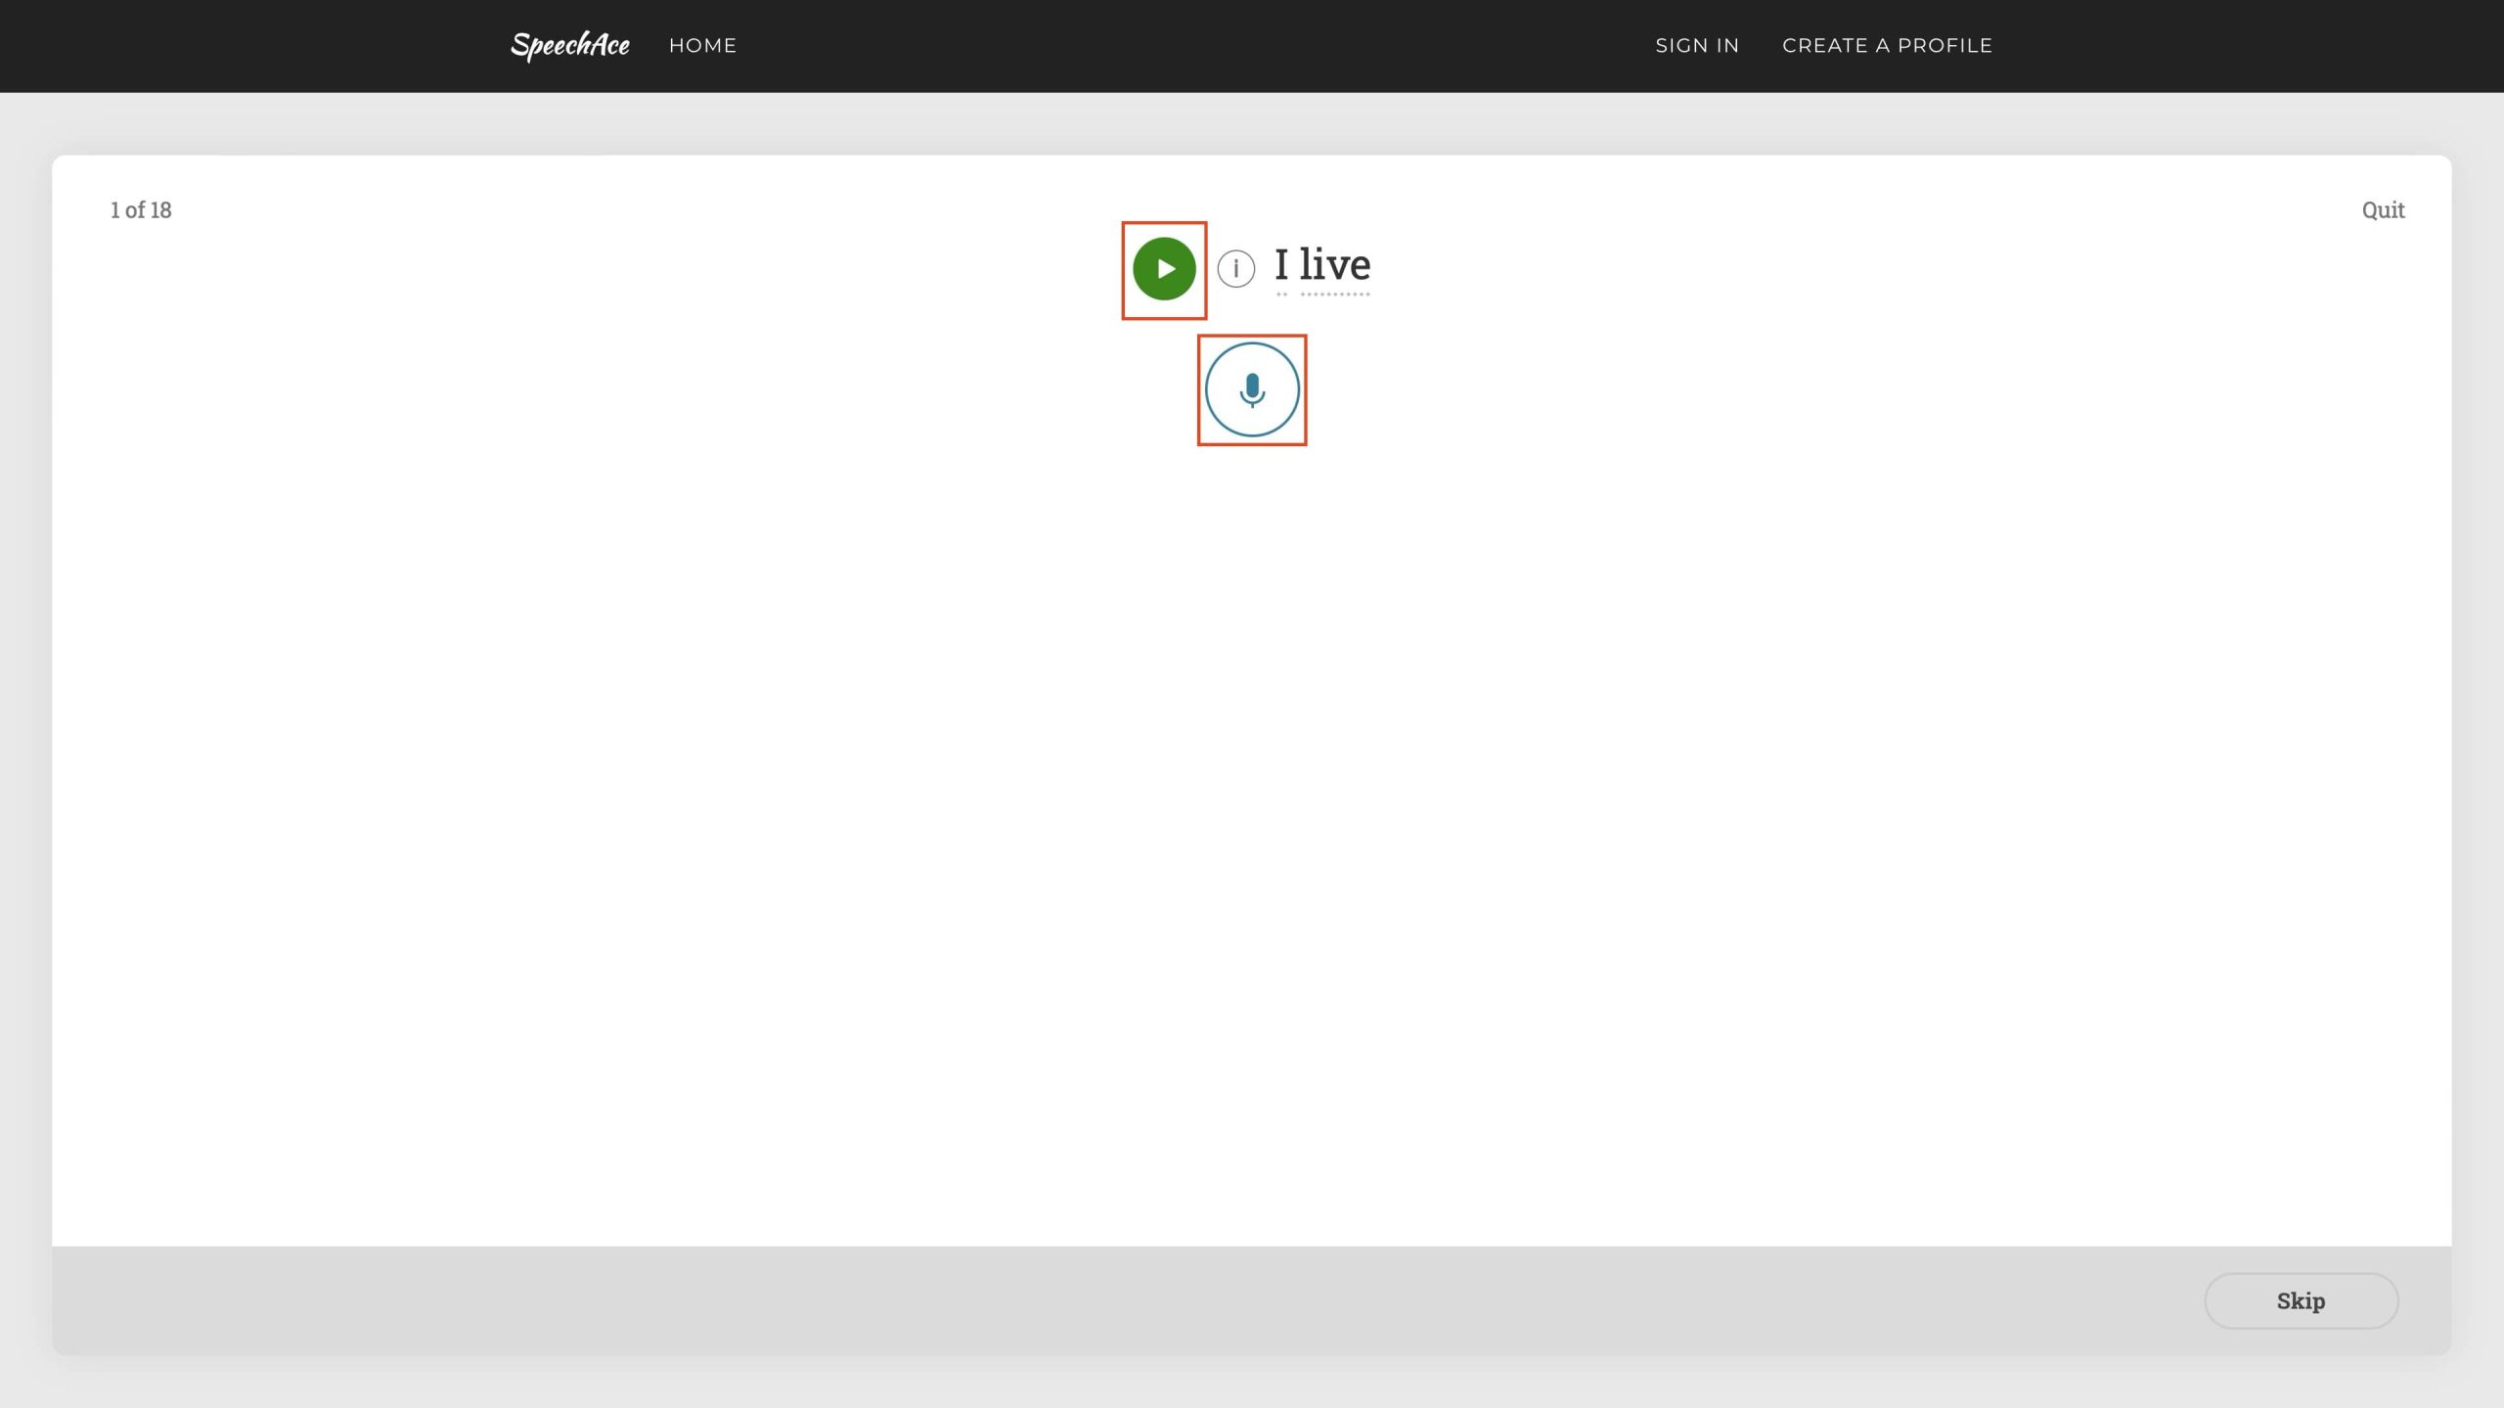Click the word "live" in the phrase

click(1335, 265)
